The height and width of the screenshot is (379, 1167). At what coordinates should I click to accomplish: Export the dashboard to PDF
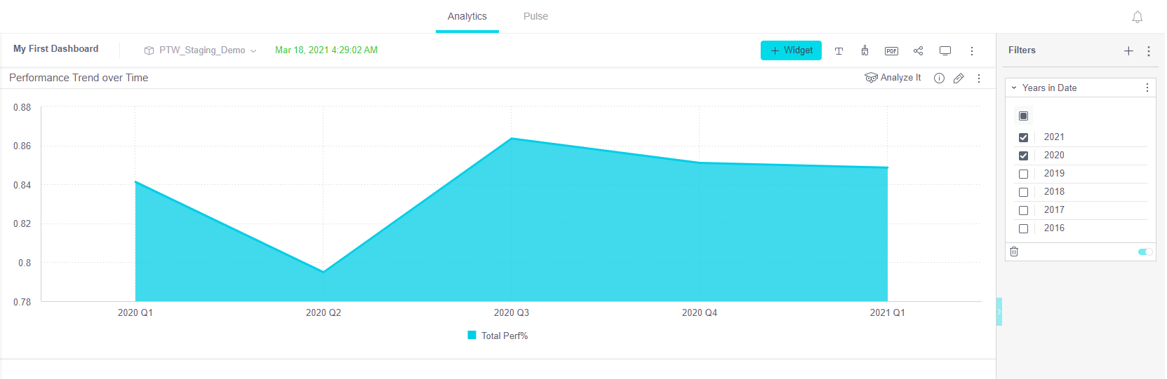[x=891, y=50]
